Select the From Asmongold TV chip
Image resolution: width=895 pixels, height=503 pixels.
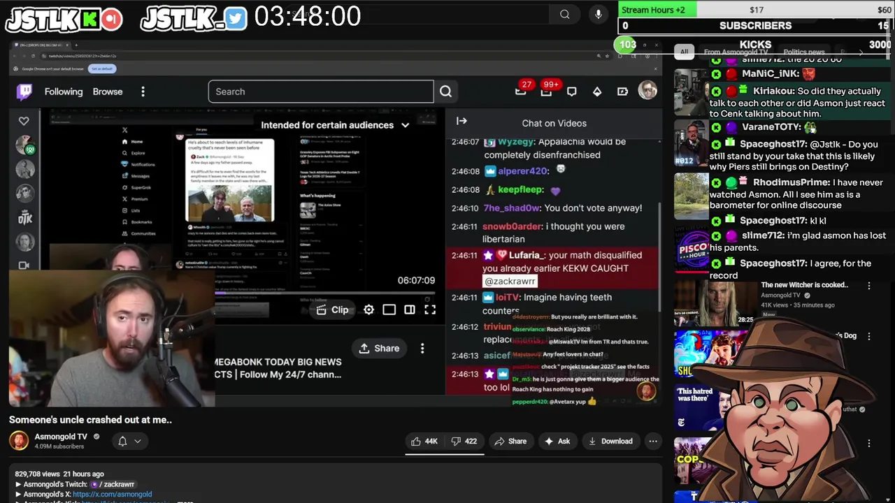(736, 52)
